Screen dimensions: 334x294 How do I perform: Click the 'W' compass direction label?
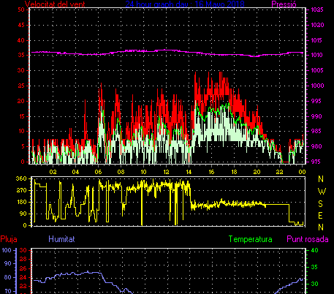tap(322, 192)
